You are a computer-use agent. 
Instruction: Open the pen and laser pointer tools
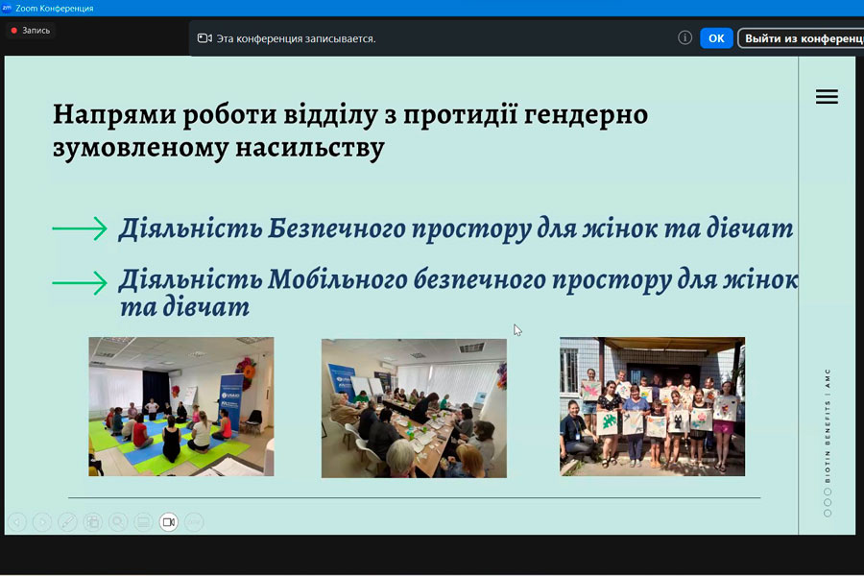[68, 521]
